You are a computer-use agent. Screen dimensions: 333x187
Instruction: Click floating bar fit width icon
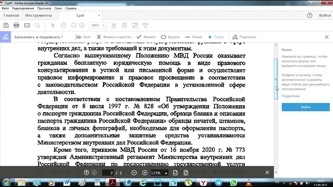(175, 173)
